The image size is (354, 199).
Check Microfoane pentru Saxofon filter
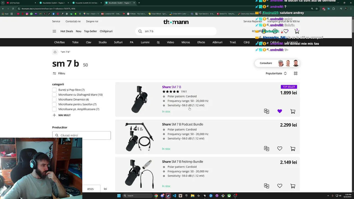pos(54,104)
